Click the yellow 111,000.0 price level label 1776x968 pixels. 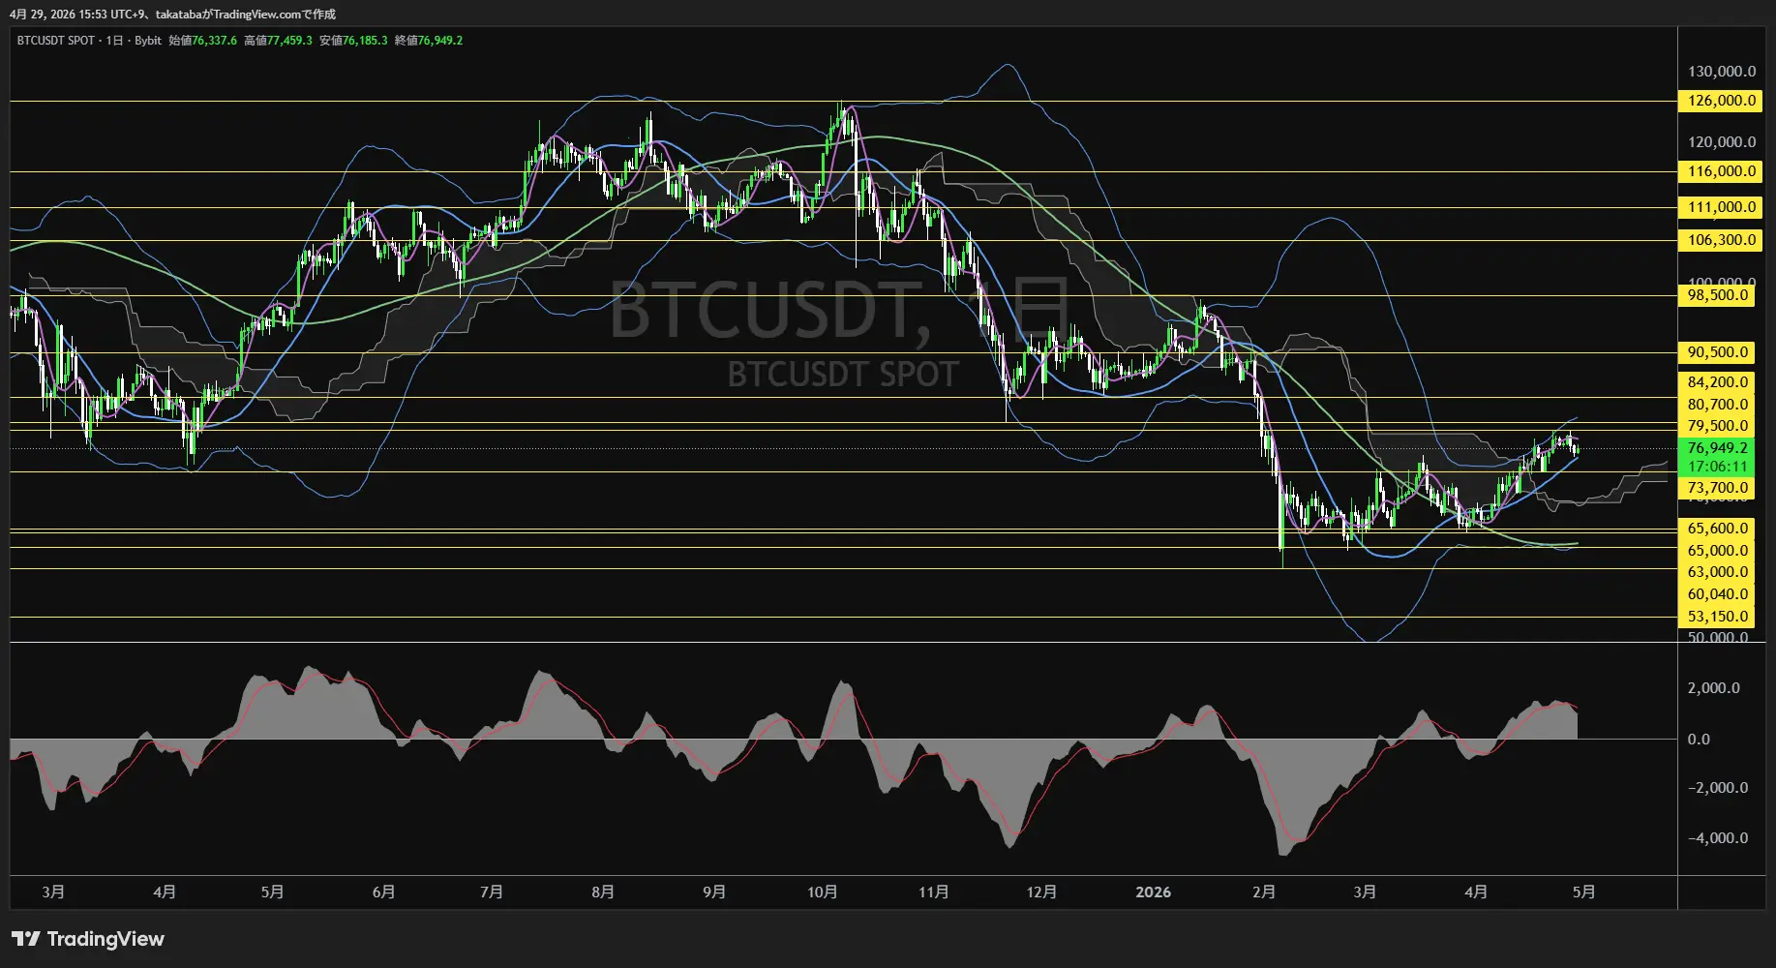1719,206
